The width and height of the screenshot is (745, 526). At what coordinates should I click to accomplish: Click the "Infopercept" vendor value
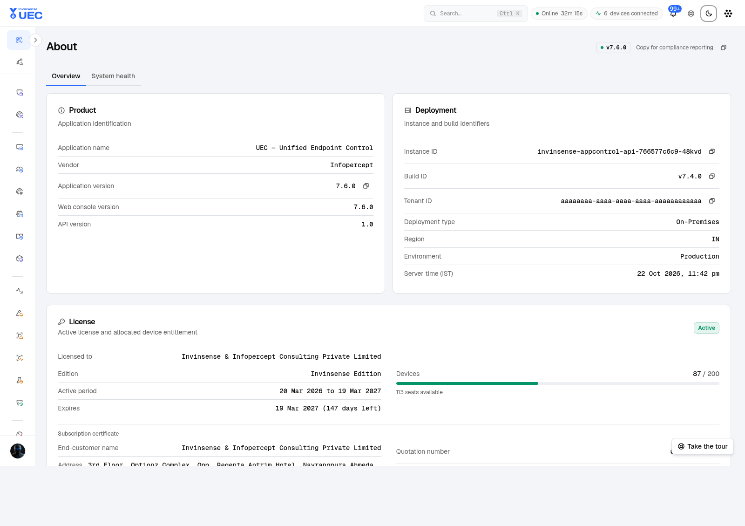[352, 165]
